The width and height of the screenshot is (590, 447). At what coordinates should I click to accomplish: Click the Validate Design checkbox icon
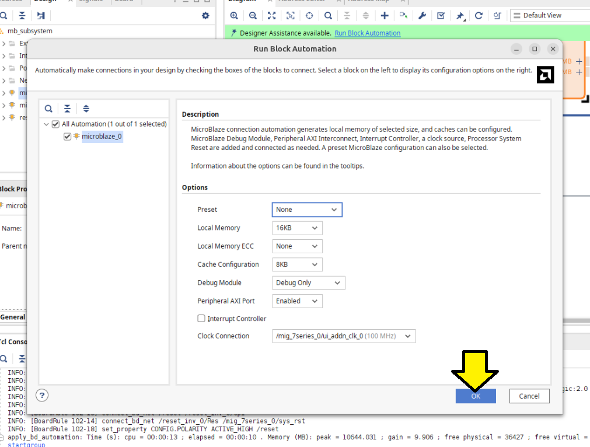441,16
